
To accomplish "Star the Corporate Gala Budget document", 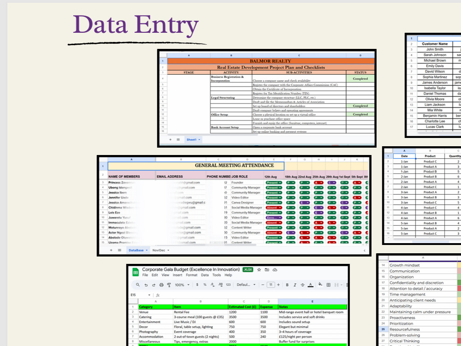I will [259, 269].
